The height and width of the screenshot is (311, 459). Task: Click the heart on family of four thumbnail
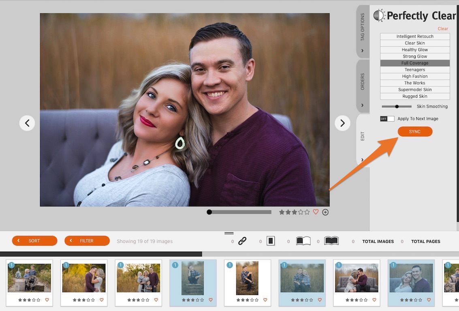pyautogui.click(x=156, y=300)
